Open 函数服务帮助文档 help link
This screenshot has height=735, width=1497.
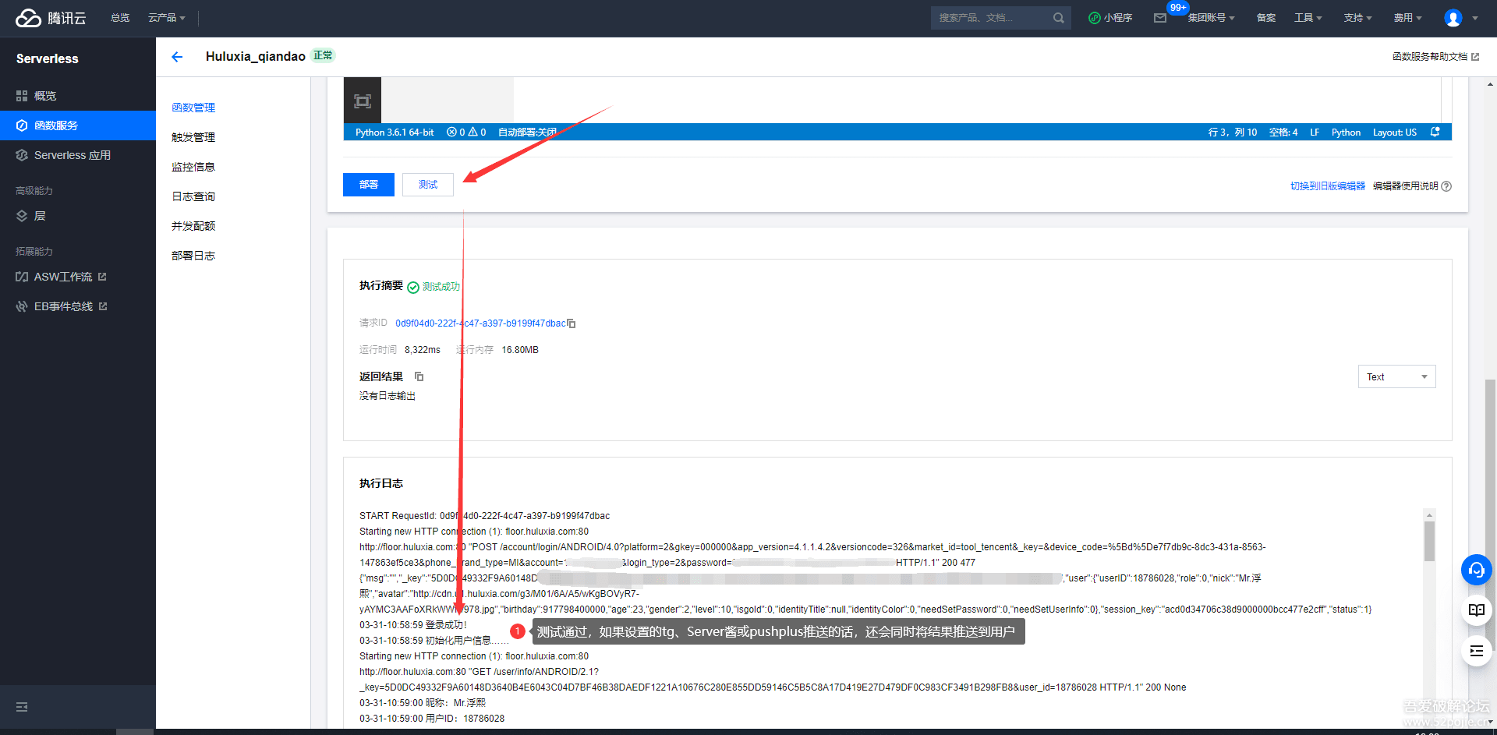tap(1436, 57)
